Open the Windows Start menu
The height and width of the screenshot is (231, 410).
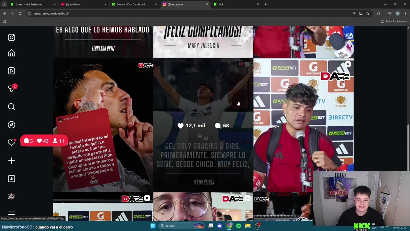(x=153, y=226)
